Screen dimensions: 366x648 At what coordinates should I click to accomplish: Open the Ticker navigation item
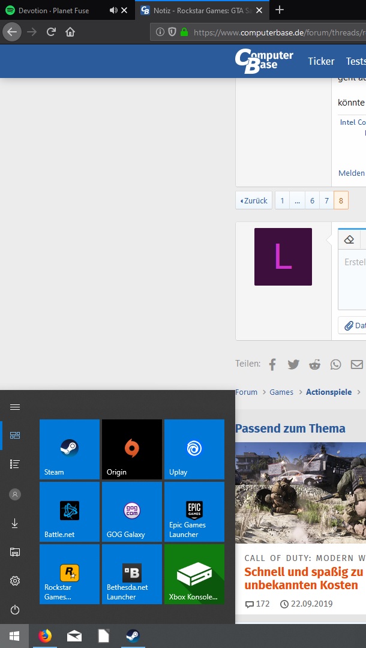point(321,61)
